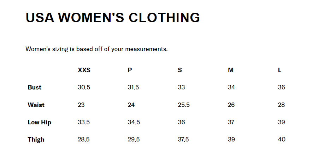The height and width of the screenshot is (161, 318).
Task: Click the L thigh value 40
Action: pyautogui.click(x=282, y=140)
